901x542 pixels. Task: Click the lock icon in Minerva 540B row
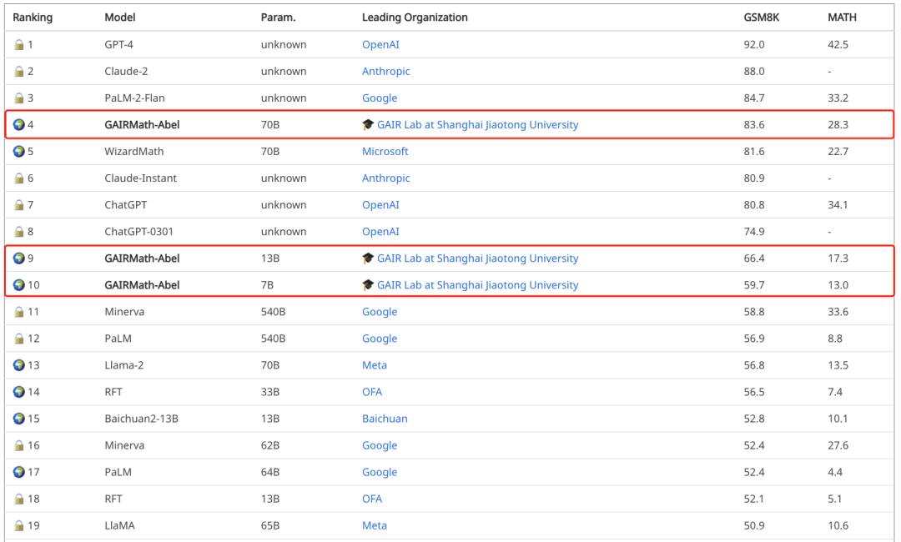(19, 312)
